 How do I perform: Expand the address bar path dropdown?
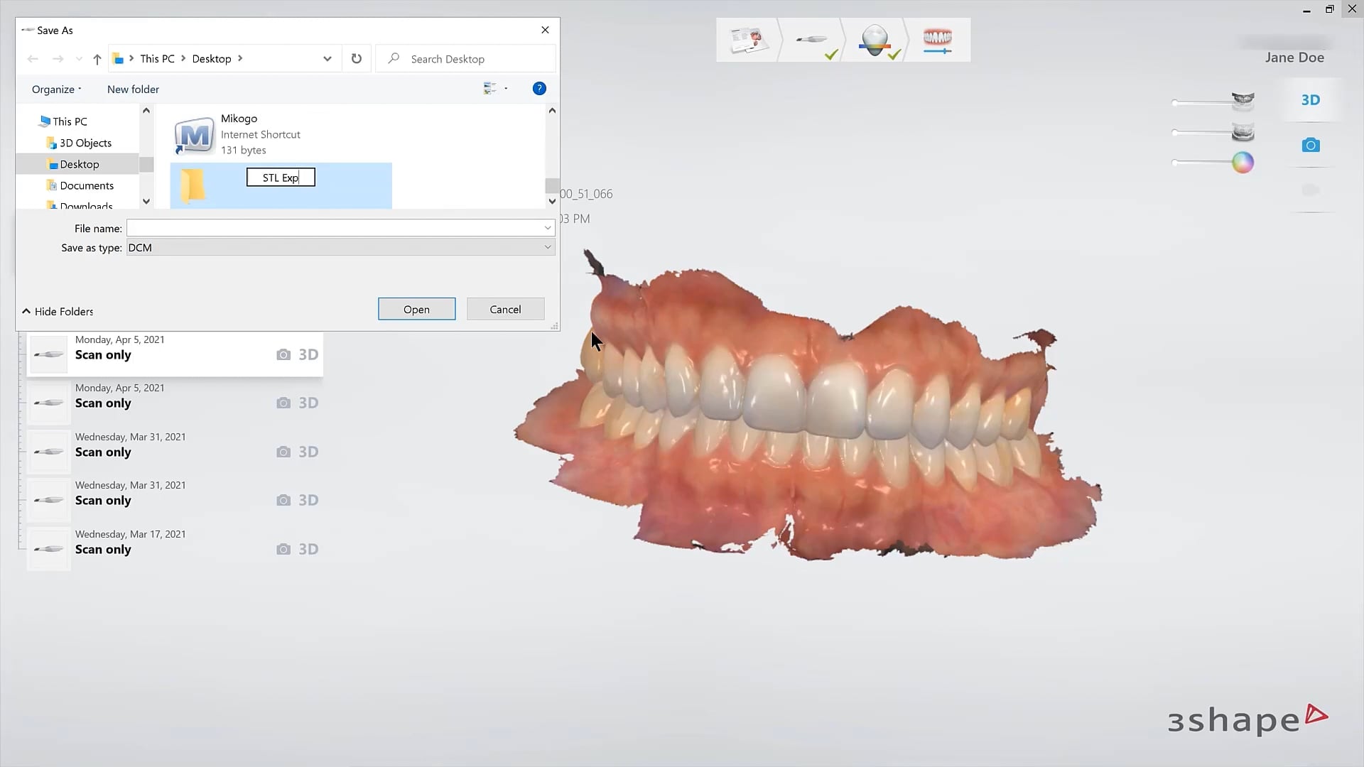point(327,58)
